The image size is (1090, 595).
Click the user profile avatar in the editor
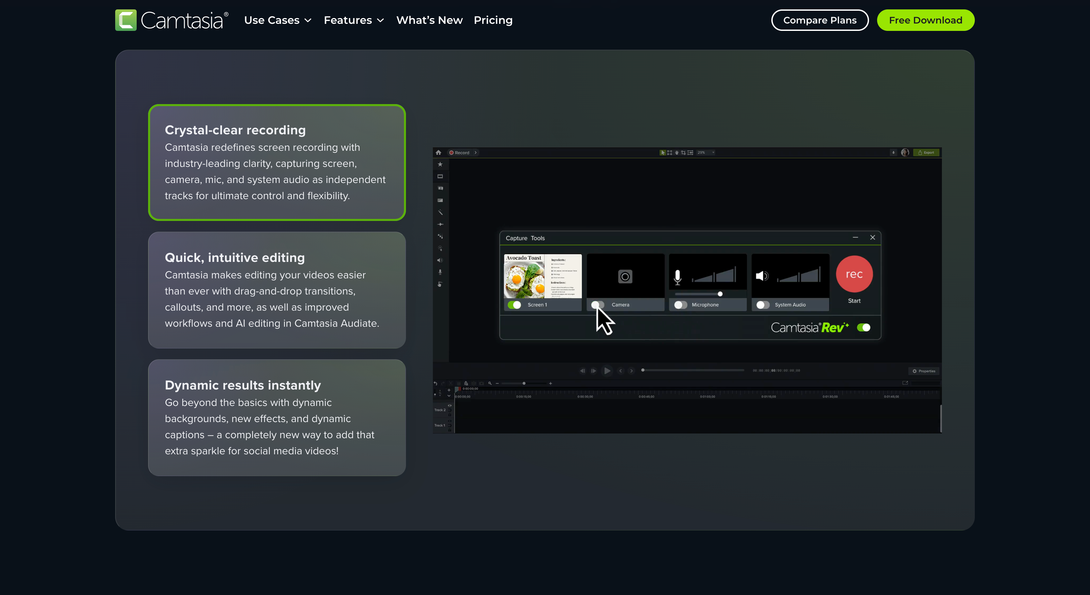click(905, 152)
